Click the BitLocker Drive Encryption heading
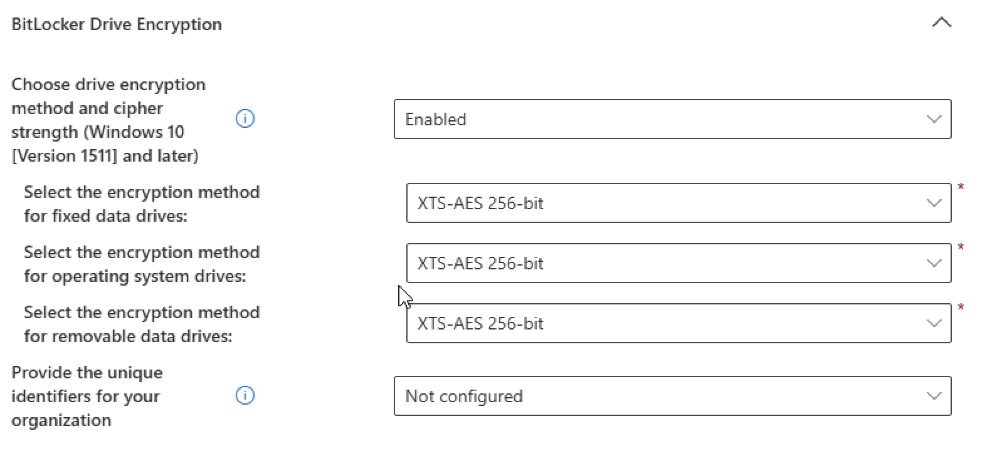 click(x=117, y=24)
